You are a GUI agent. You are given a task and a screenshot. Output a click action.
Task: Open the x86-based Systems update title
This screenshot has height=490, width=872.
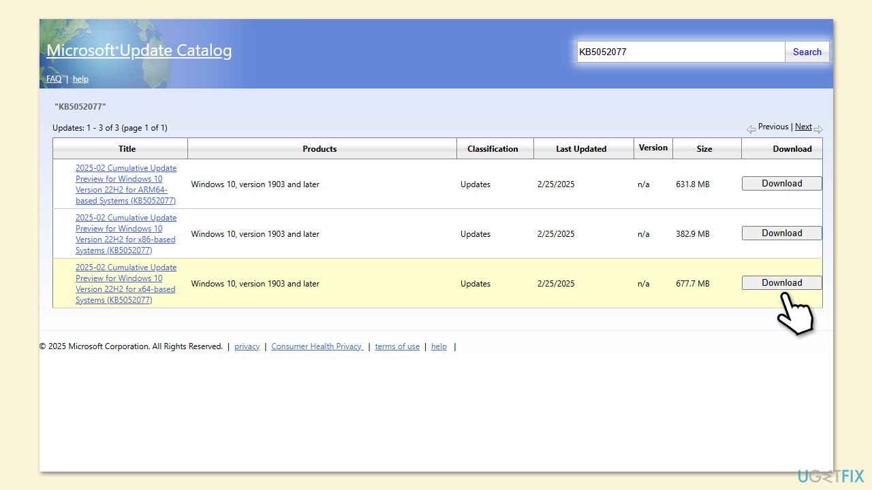pyautogui.click(x=126, y=234)
